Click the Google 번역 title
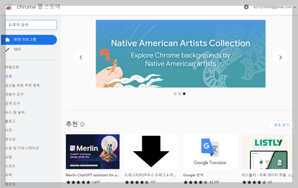Screen dimensions: 298x188 click(193, 175)
